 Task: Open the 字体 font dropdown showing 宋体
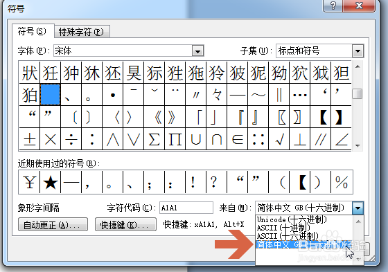[x=197, y=51]
